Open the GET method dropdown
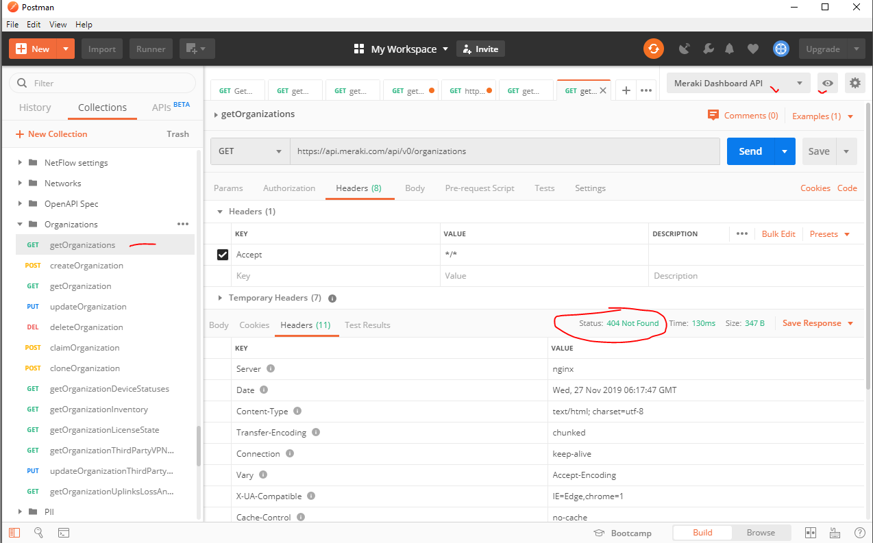Viewport: 873px width, 543px height. pyautogui.click(x=250, y=151)
